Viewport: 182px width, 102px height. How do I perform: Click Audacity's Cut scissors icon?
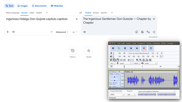pyautogui.click(x=111, y=60)
